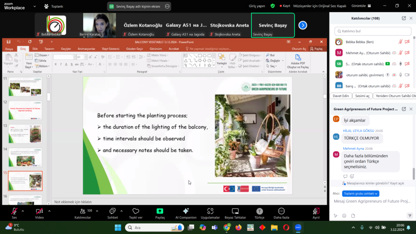Unmute microphone with the Ses button
This screenshot has width=416, height=234.
14,211
